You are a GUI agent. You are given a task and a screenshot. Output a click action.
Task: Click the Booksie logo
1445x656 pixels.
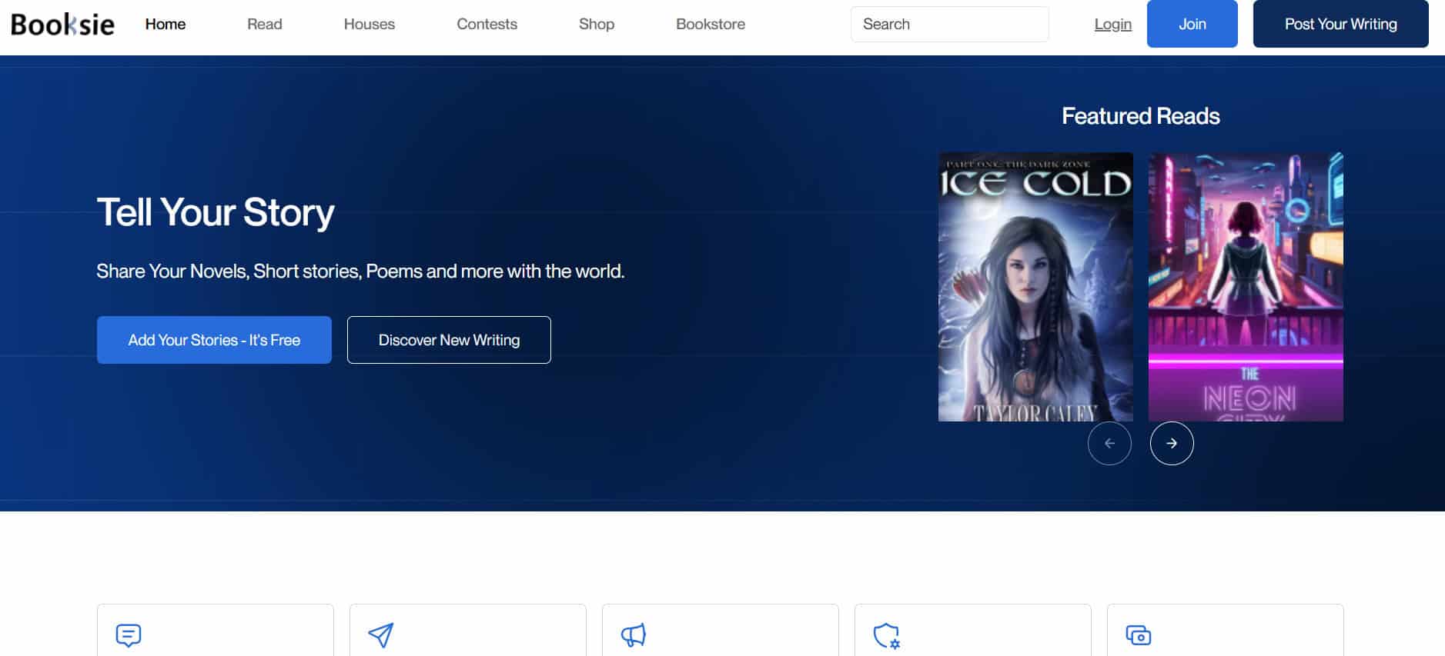click(62, 25)
